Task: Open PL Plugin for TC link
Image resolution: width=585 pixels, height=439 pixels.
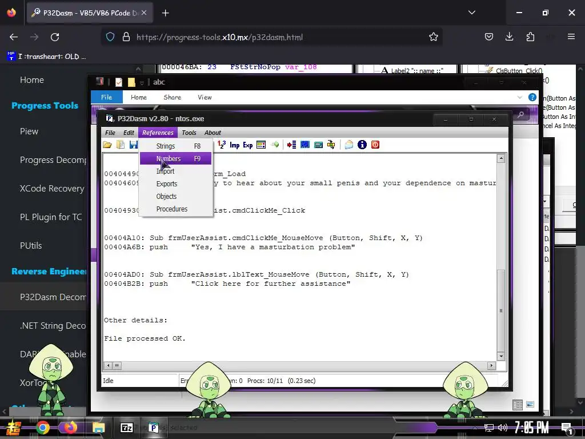Action: coord(51,217)
